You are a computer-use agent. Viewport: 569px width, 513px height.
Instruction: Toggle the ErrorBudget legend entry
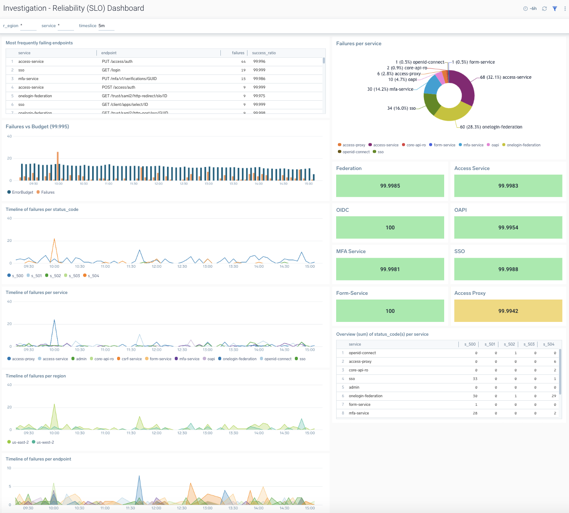pos(20,192)
